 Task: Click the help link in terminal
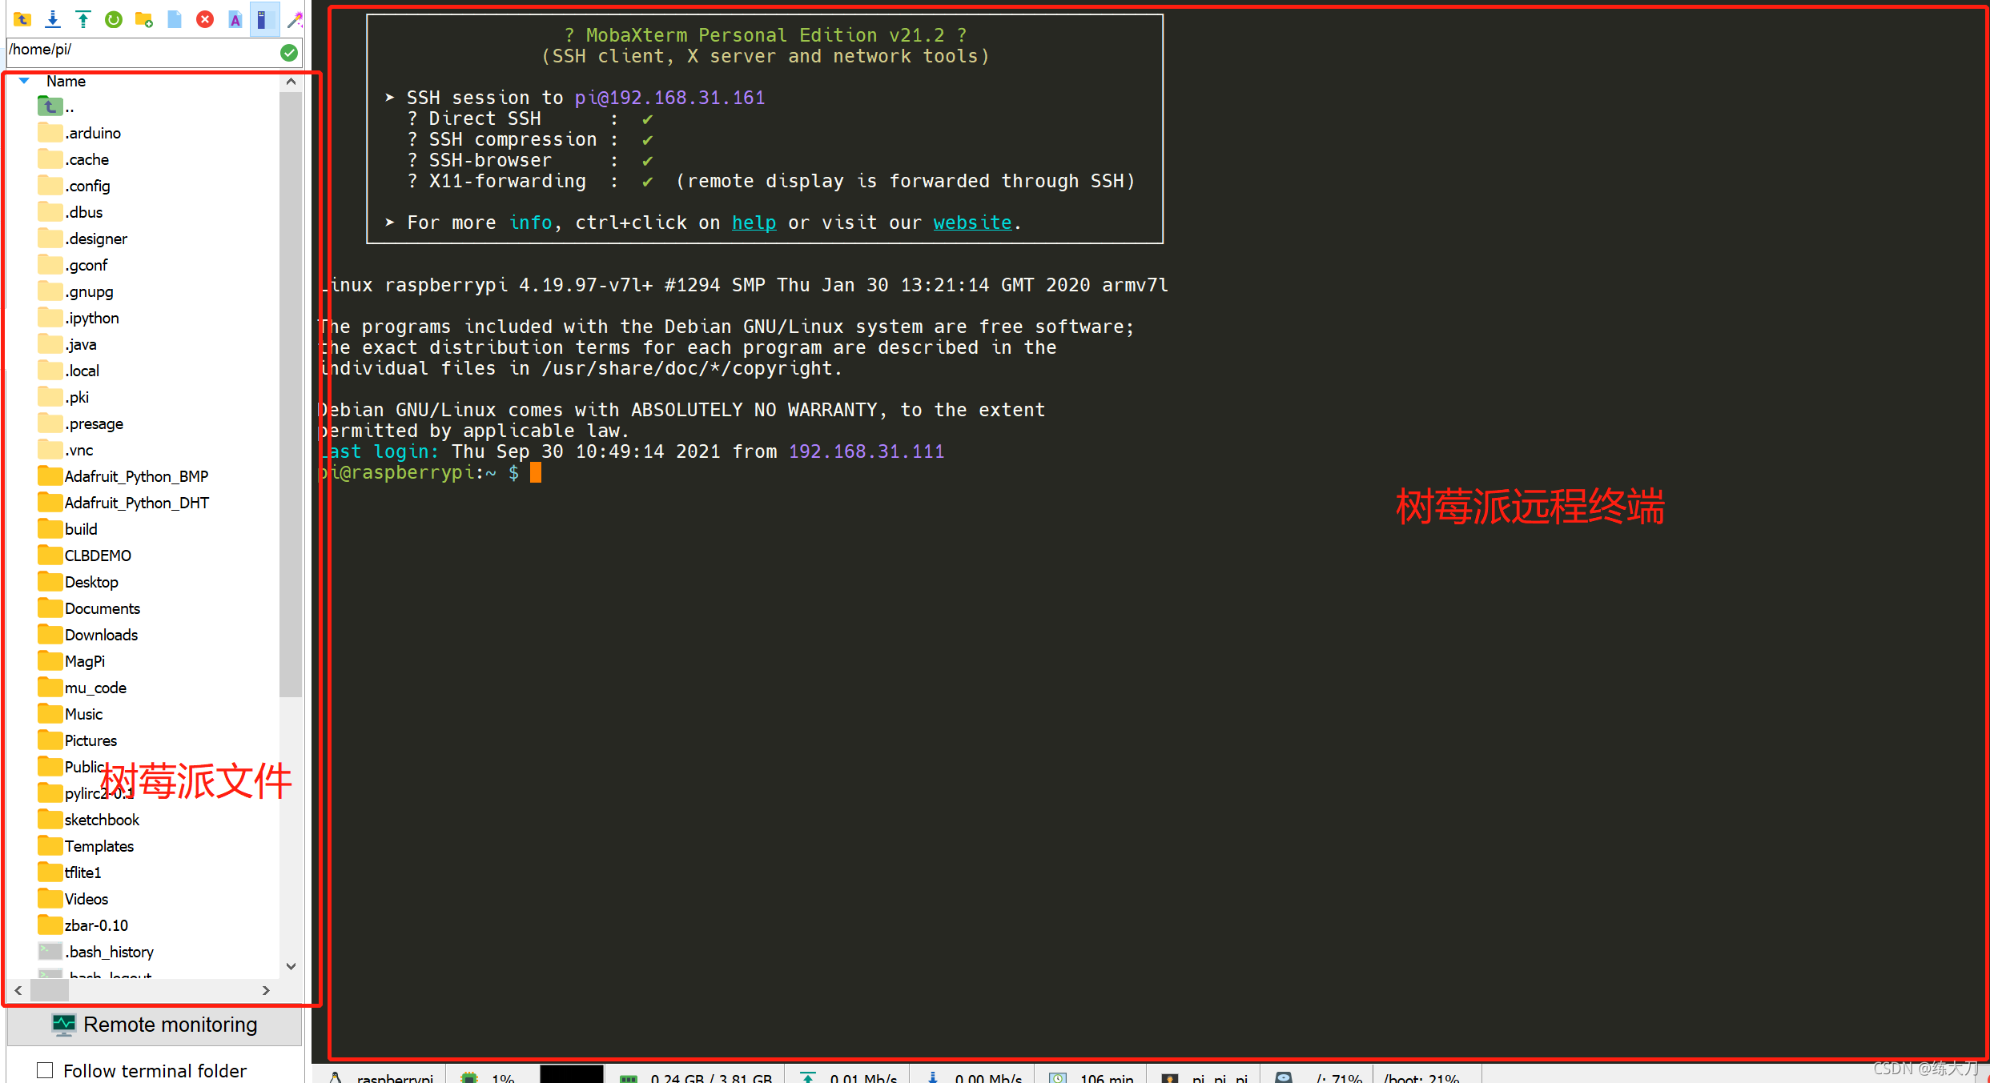tap(754, 223)
